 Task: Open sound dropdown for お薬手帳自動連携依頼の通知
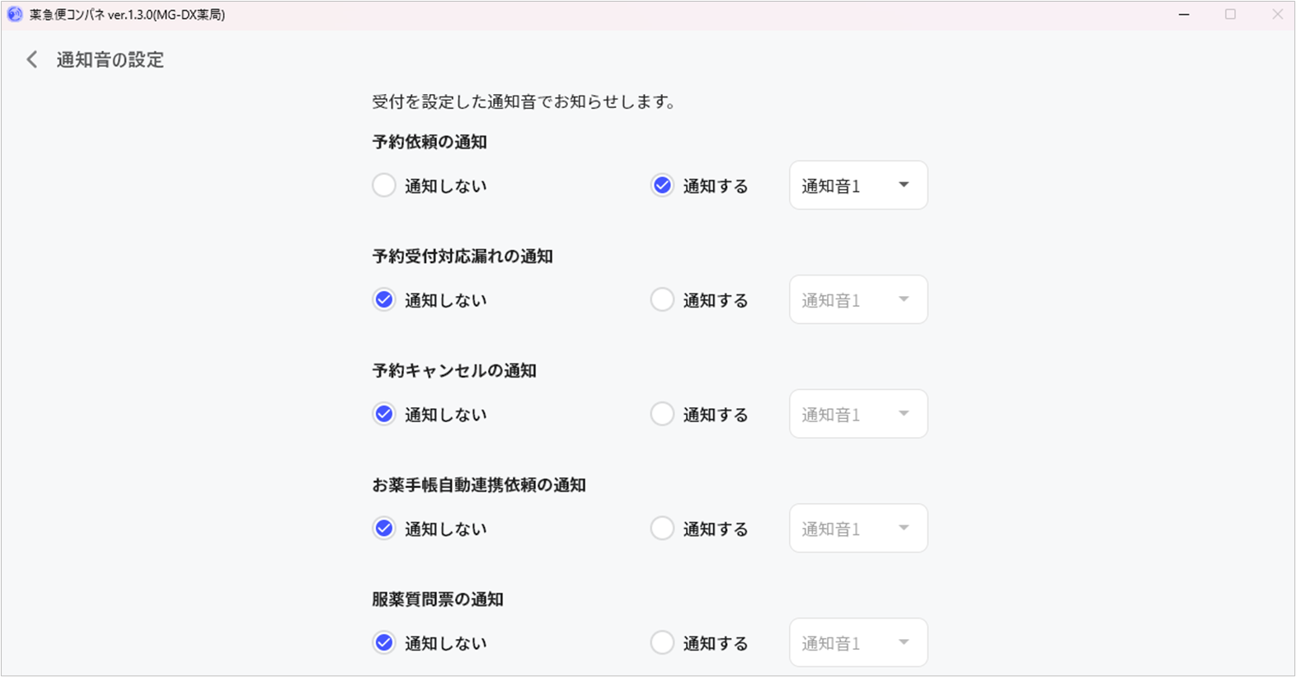(858, 529)
